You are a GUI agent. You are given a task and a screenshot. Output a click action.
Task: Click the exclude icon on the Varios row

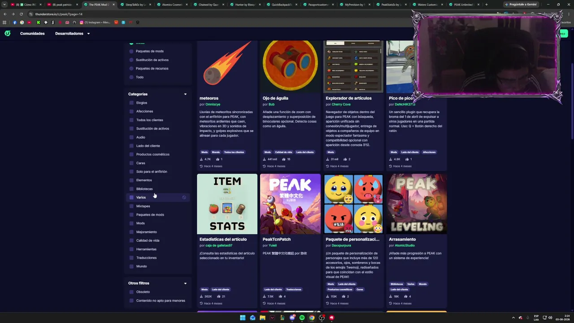click(184, 197)
